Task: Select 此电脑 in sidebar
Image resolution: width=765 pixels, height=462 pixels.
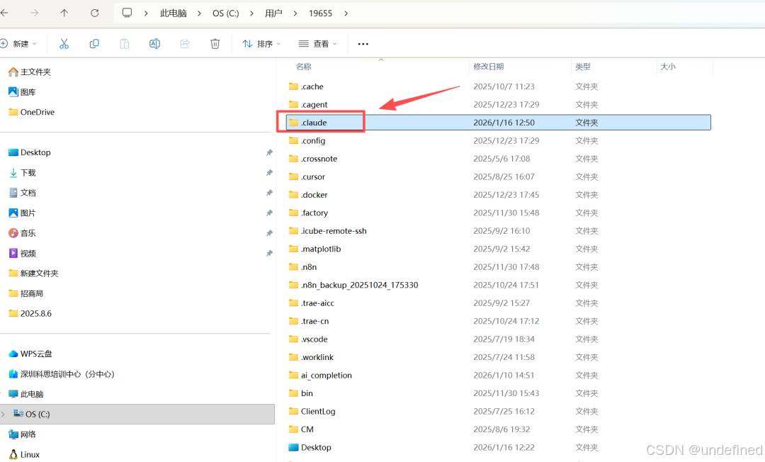Action: 26,394
